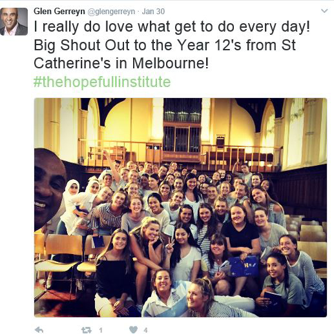Click the retweet count showing 1
This screenshot has height=334, width=334.
coord(101,330)
